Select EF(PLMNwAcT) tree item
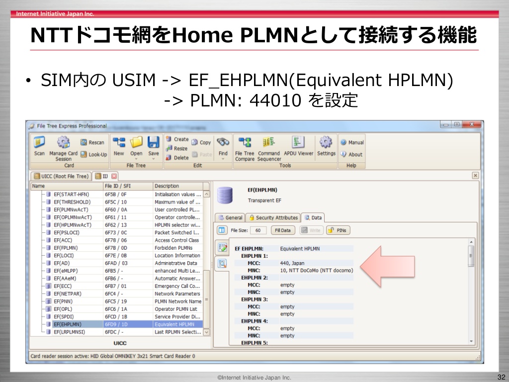Image resolution: width=509 pixels, height=382 pixels. [x=71, y=209]
